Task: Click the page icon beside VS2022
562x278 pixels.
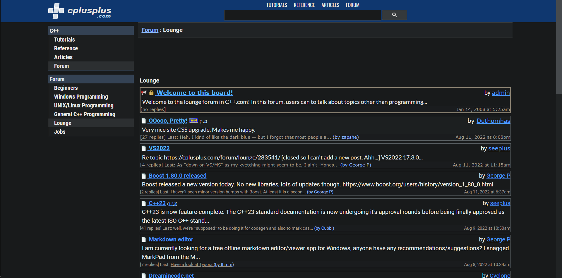Action: click(144, 148)
